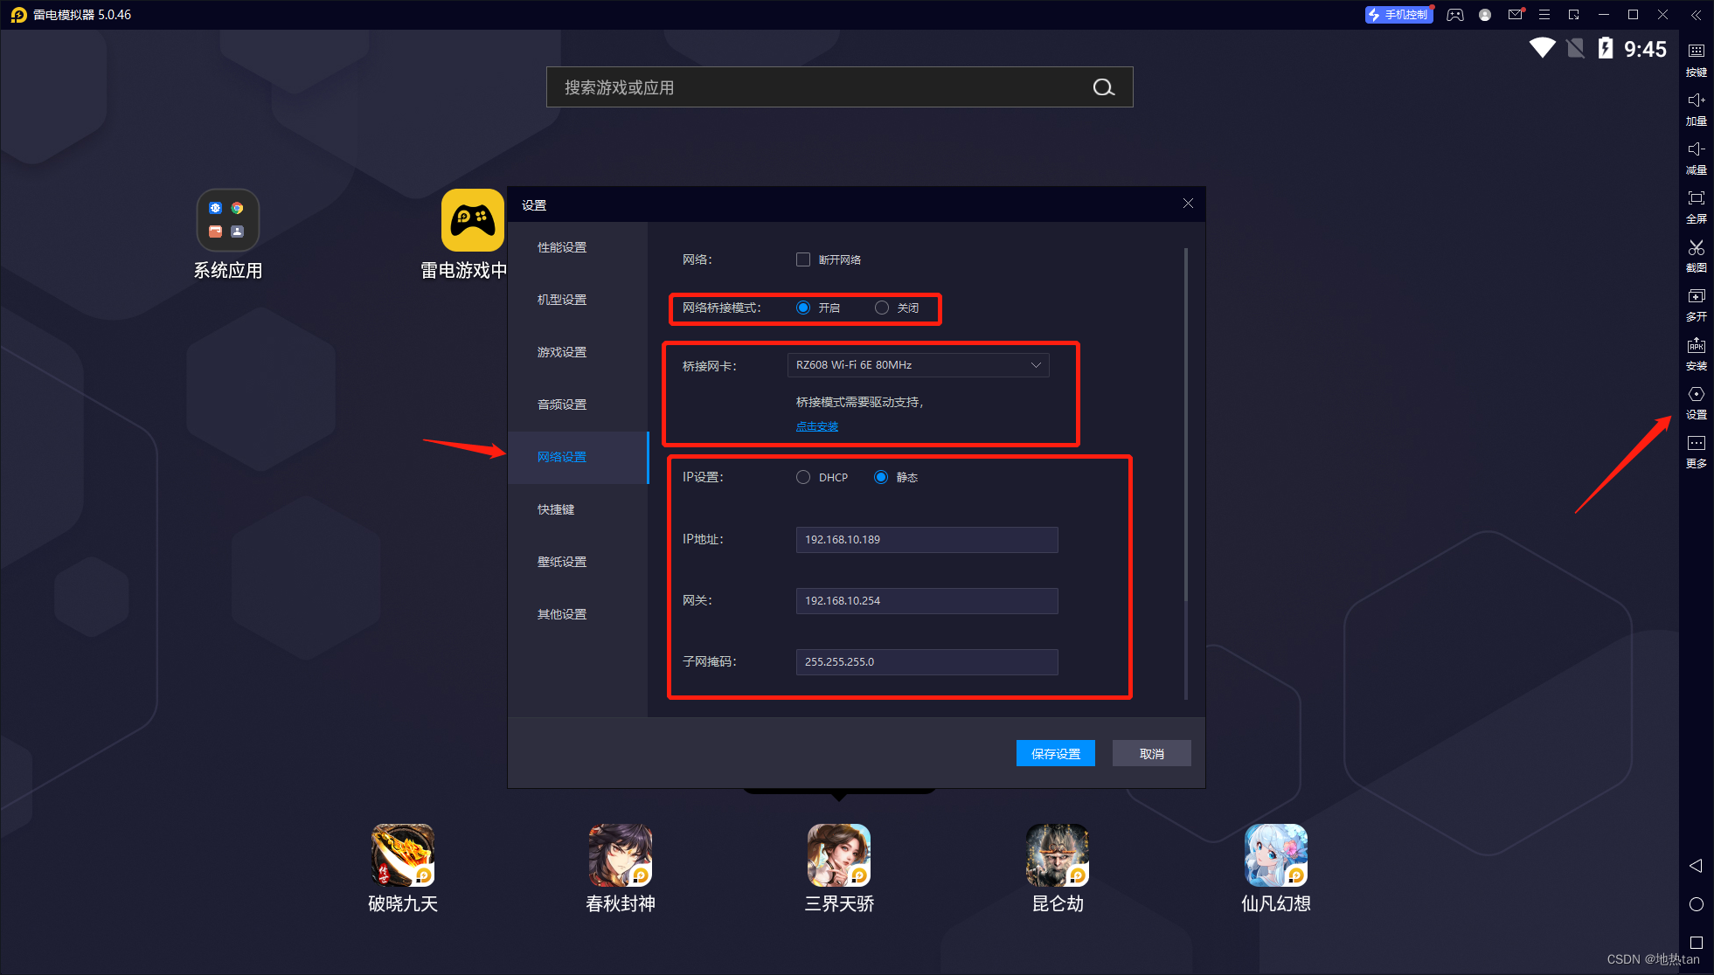Switch to the 性能设置 tab
The width and height of the screenshot is (1714, 975).
(x=562, y=247)
